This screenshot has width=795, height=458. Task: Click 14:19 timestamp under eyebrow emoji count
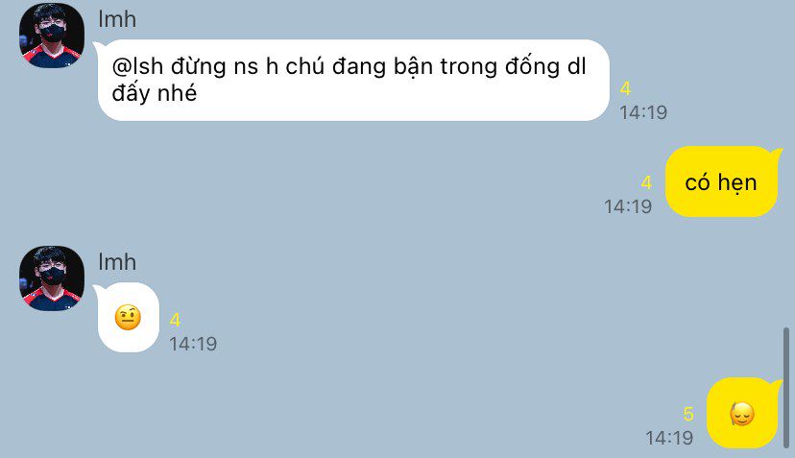(193, 344)
